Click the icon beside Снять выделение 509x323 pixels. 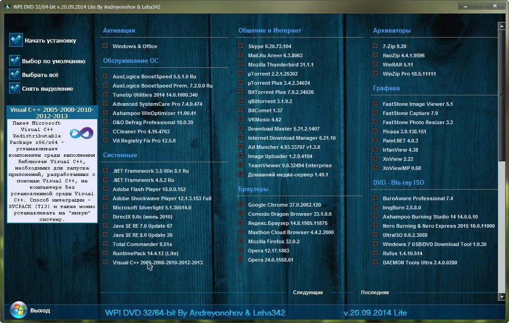(x=16, y=88)
